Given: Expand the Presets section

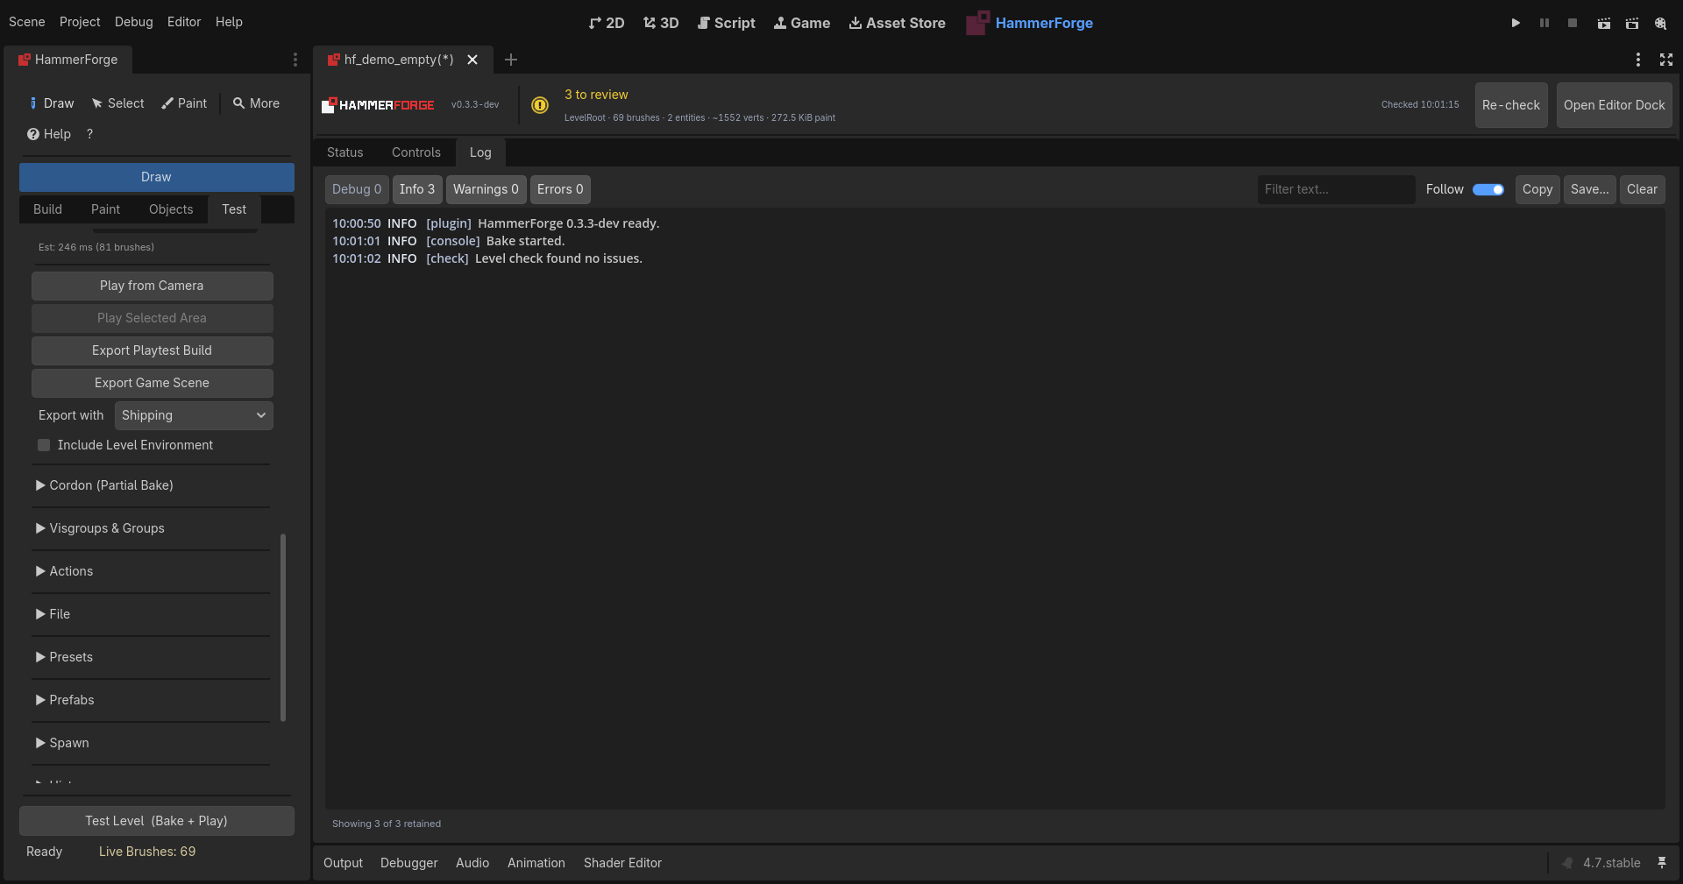Looking at the screenshot, I should tap(151, 657).
